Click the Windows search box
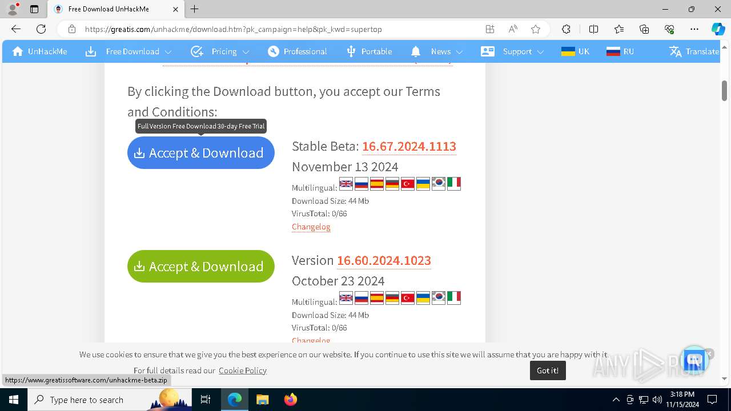The image size is (731, 411). pyautogui.click(x=110, y=400)
